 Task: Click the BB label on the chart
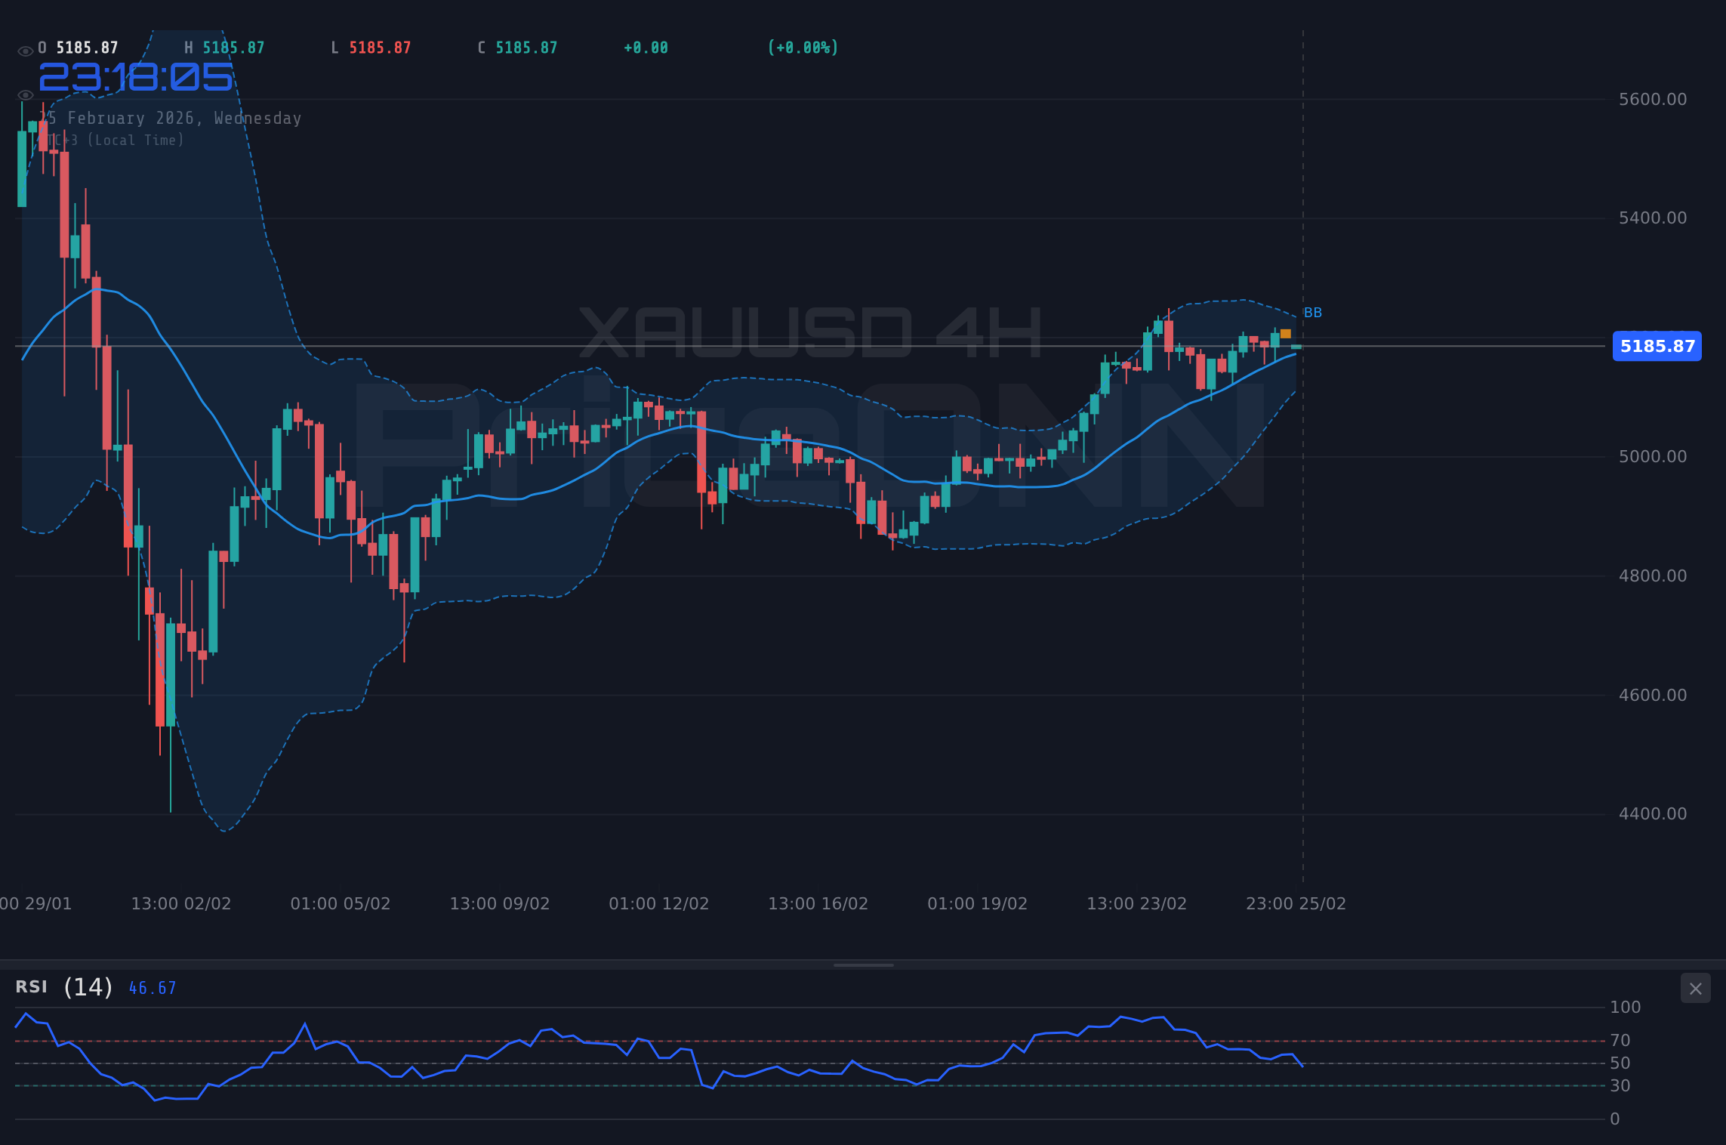(1313, 312)
